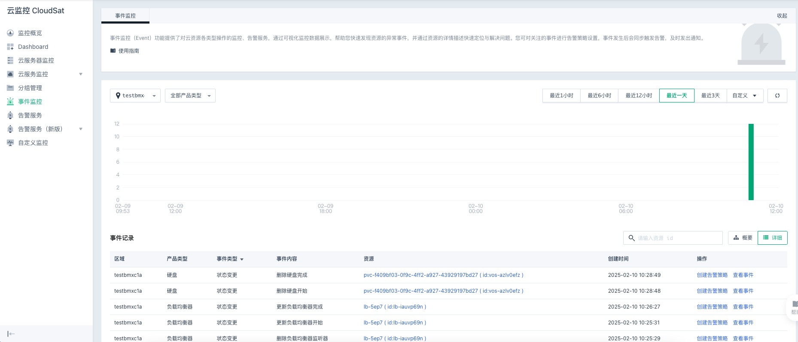Open 云服务器监控 sidebar item
The image size is (798, 342).
(x=36, y=60)
